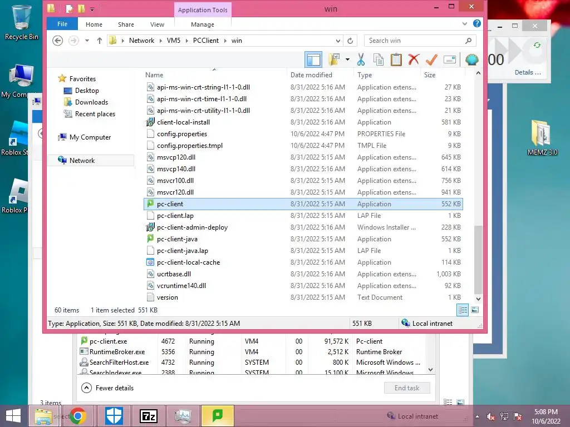This screenshot has width=570, height=427.
Task: Click the teal shell icon in toolbar
Action: [x=471, y=59]
